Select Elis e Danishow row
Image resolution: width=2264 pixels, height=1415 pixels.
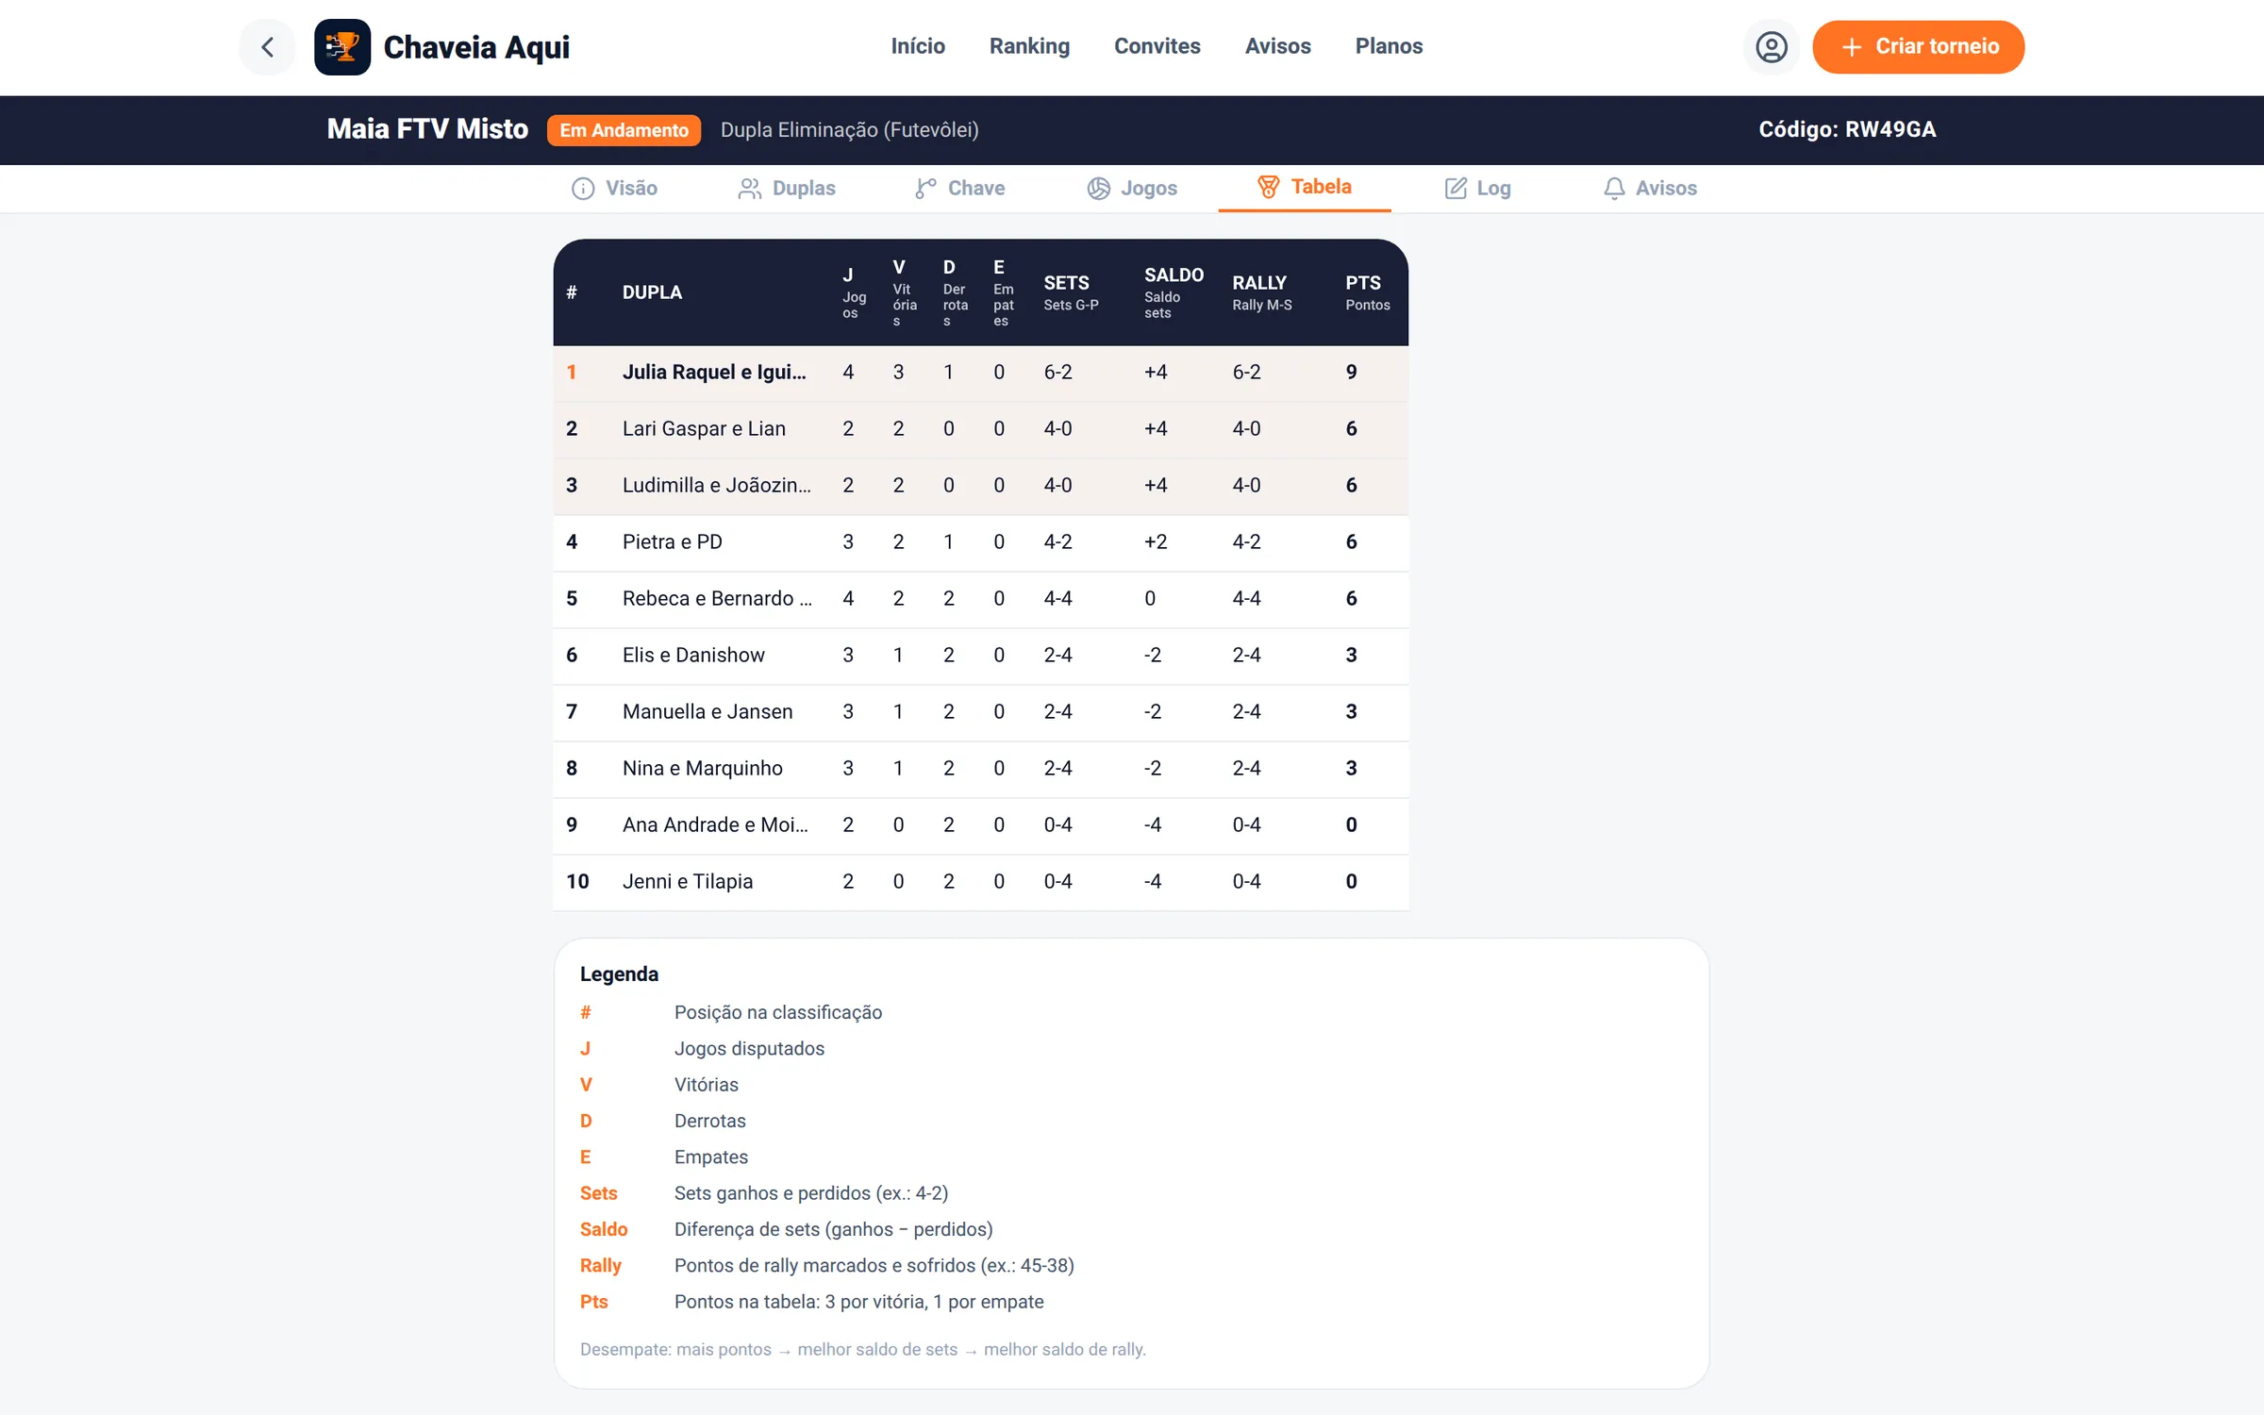(980, 656)
